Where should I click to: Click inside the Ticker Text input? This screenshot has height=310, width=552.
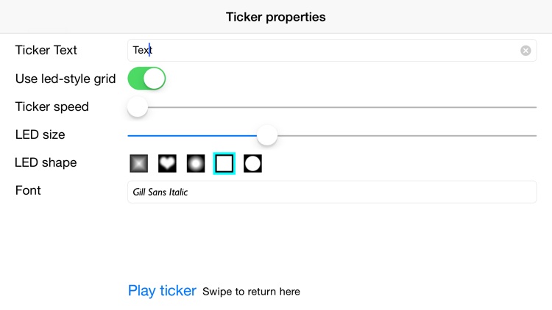[332, 50]
